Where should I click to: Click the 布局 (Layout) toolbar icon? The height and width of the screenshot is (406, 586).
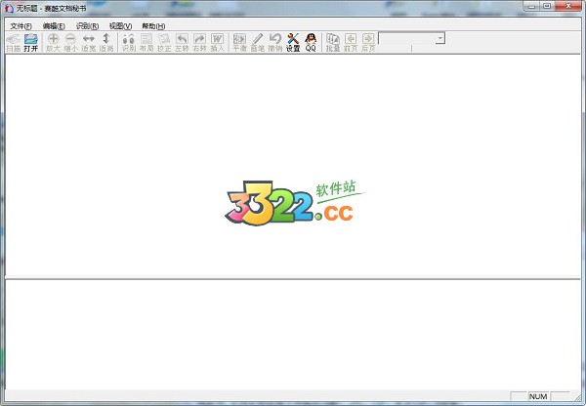pyautogui.click(x=146, y=43)
